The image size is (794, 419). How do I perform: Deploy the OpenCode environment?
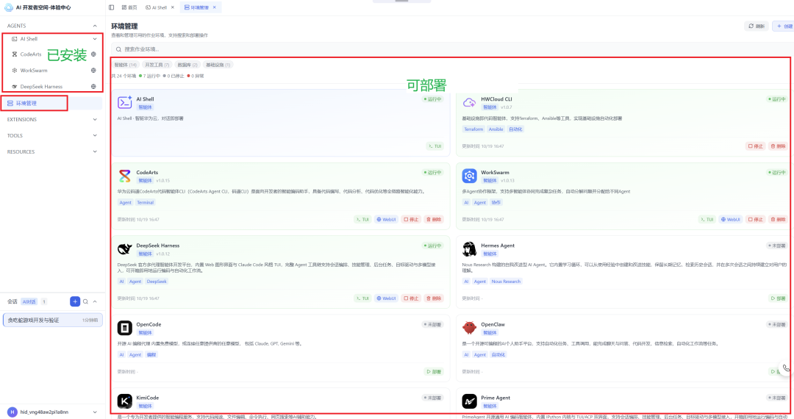click(x=434, y=372)
